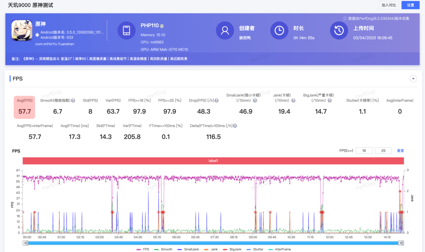This screenshot has width=425, height=252.
Task: Select the Avg(FPS) metric card
Action: (24, 107)
